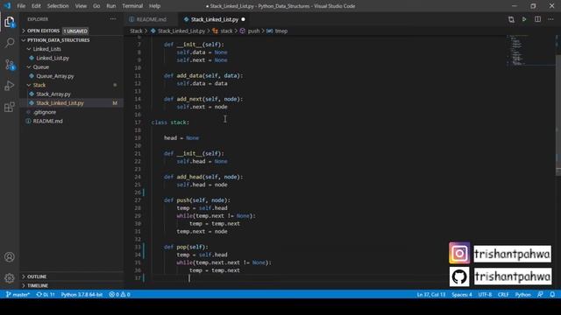Select Python language mode
Image resolution: width=561 pixels, height=315 pixels.
pos(522,295)
